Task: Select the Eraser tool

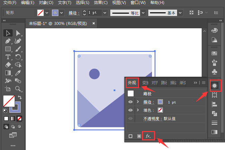Action: 8,65
